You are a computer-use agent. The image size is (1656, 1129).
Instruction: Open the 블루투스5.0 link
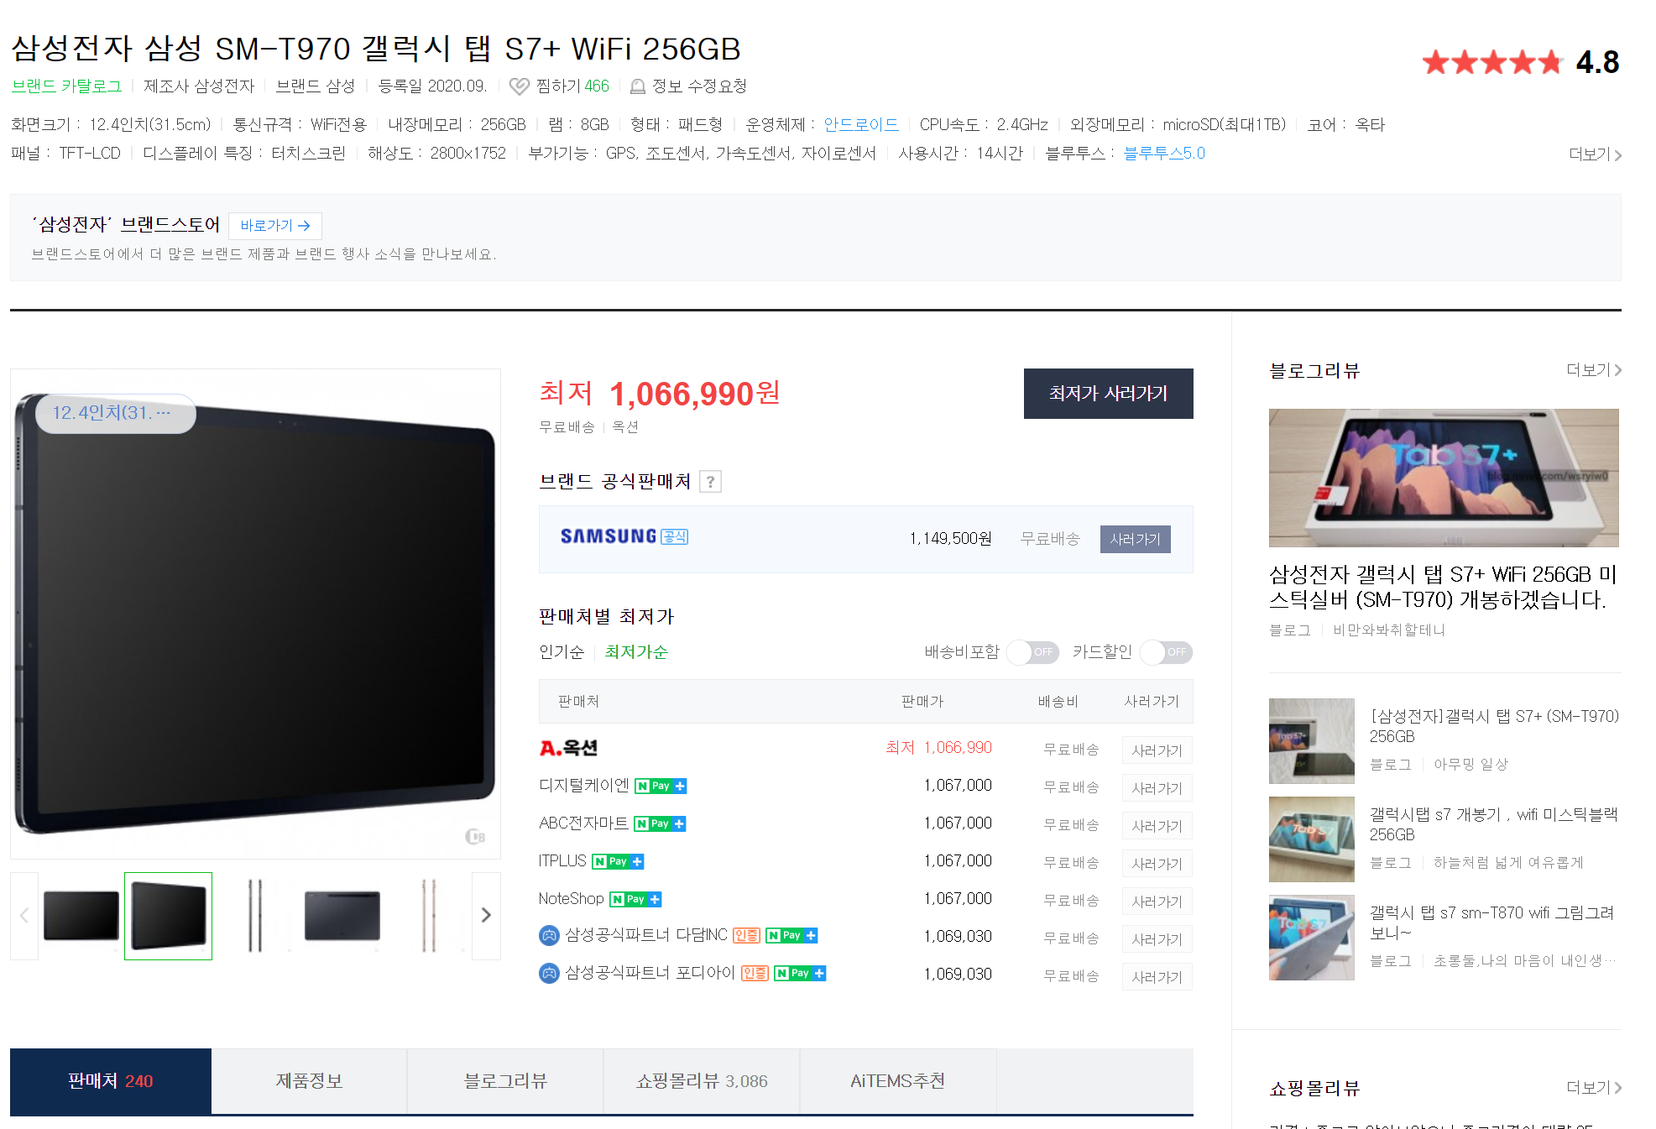1164,154
